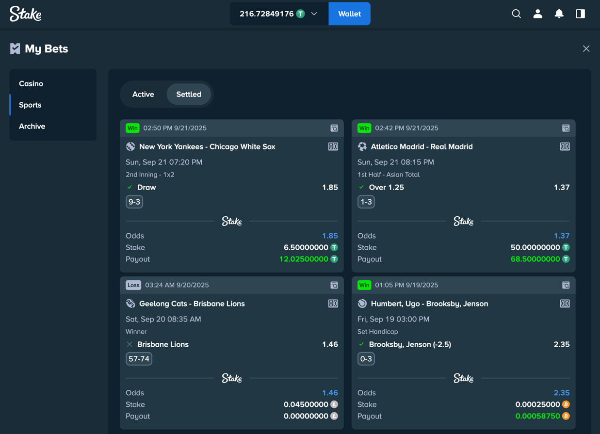This screenshot has width=600, height=434.
Task: Open scoreboard icon for Yankees vs White Sox
Action: (x=333, y=146)
